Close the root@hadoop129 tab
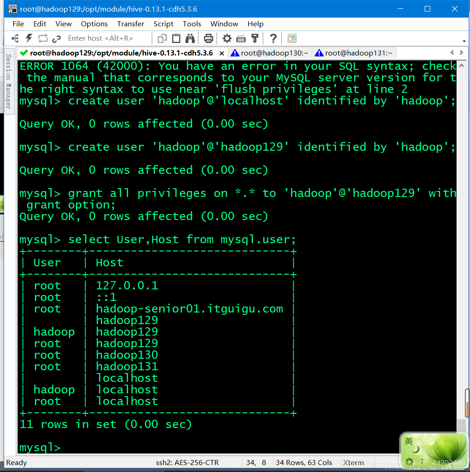This screenshot has width=470, height=472. tap(222, 54)
